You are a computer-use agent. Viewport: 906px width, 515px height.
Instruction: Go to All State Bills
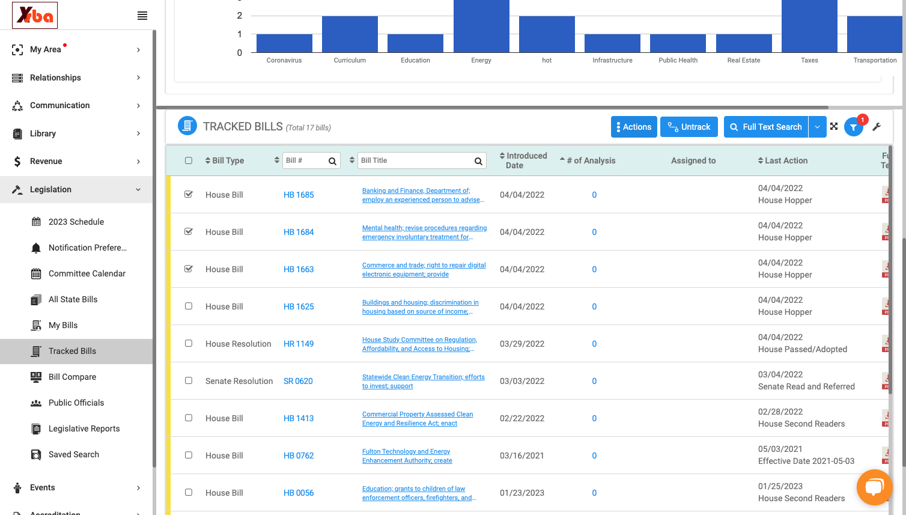73,299
